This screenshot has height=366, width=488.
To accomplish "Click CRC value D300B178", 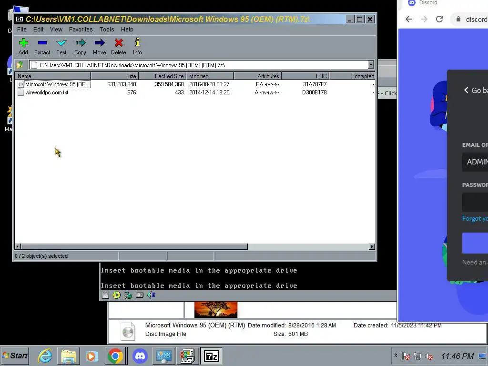I will [315, 92].
